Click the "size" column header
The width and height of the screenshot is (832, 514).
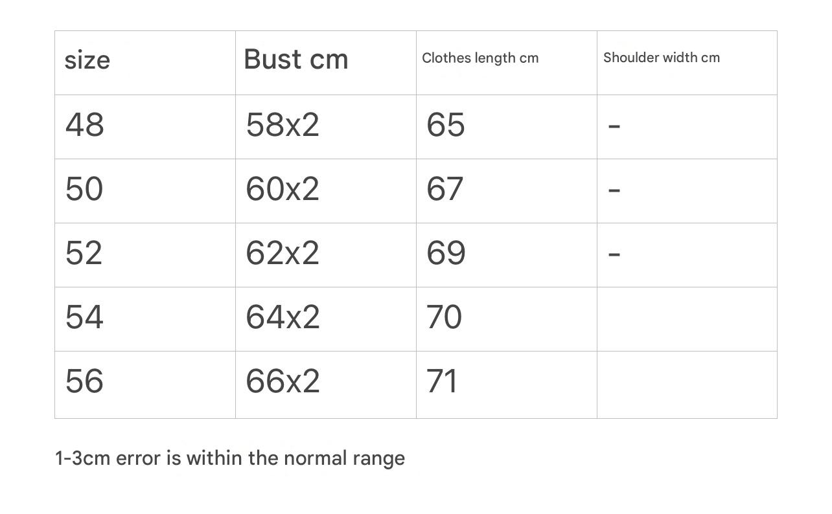87,61
